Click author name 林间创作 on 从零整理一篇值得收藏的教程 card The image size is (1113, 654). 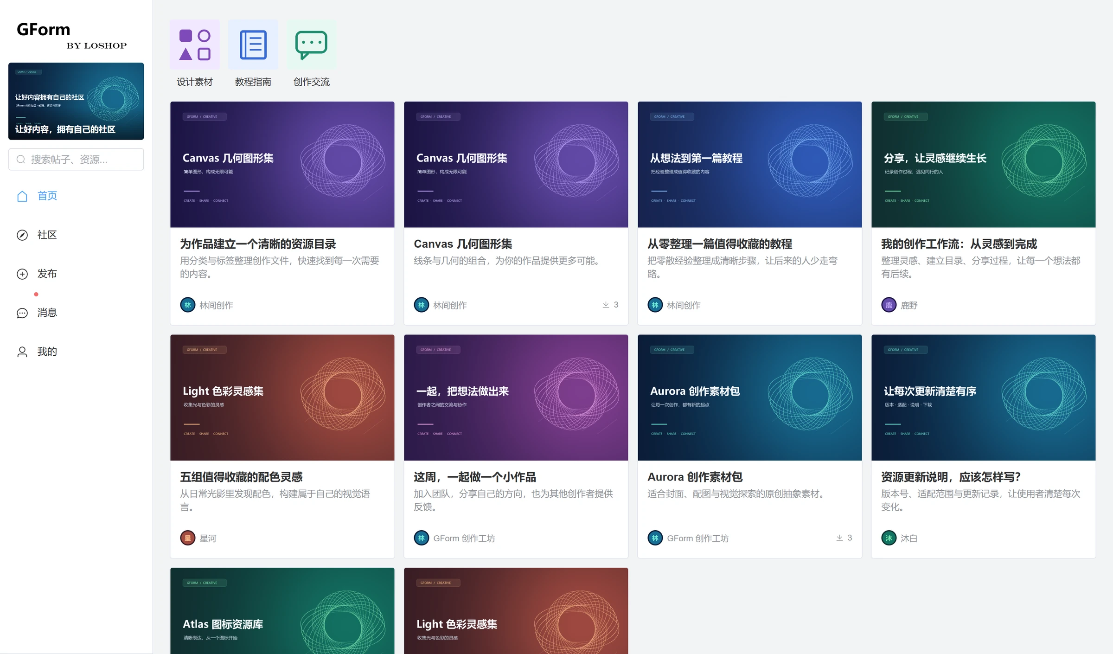coord(684,305)
